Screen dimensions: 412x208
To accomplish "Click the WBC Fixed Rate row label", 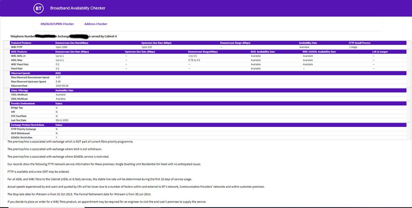I will point(20,64).
